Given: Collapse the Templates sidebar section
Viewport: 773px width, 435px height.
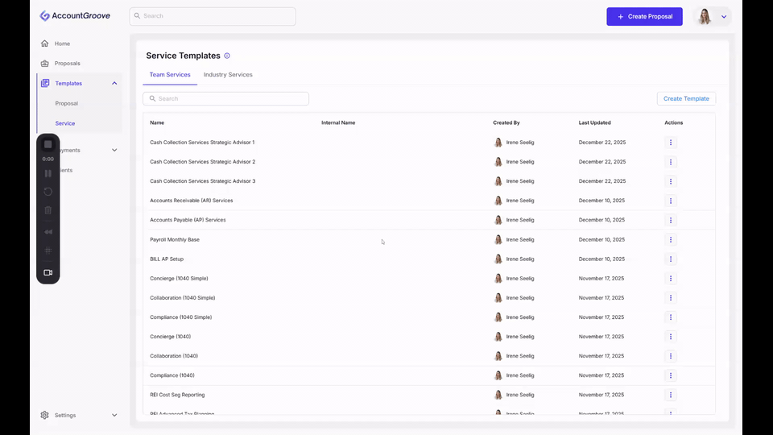Looking at the screenshot, I should (x=114, y=83).
